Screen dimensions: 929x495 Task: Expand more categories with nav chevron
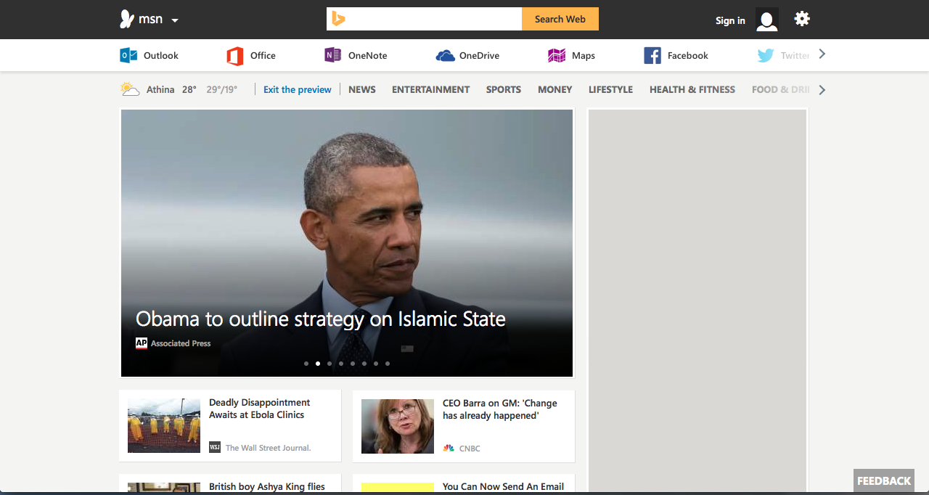[x=822, y=90]
